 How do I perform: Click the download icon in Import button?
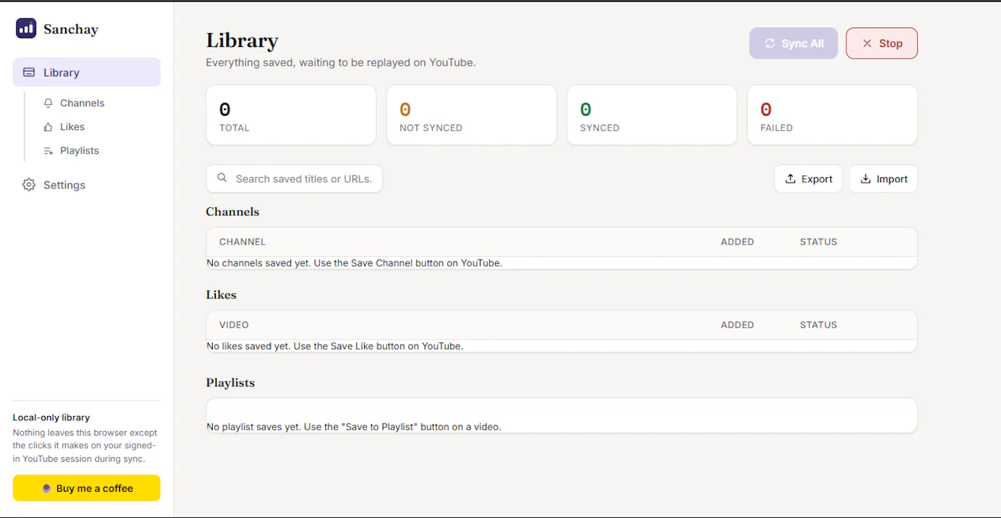click(x=866, y=179)
